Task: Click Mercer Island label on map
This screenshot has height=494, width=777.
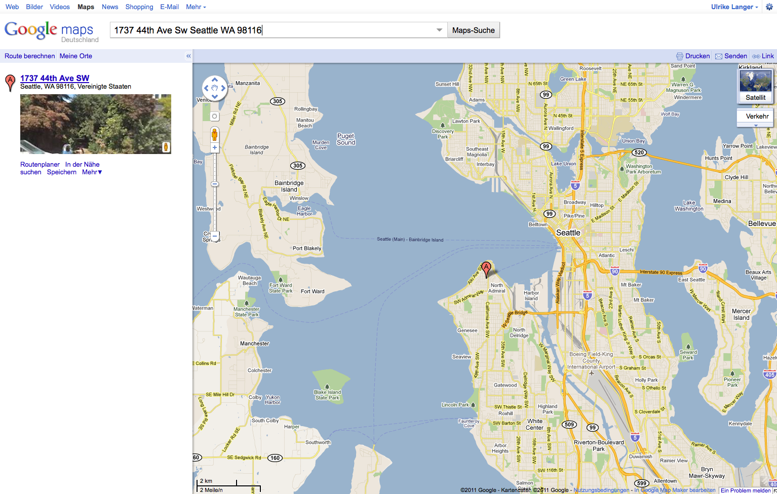Action: tap(741, 315)
